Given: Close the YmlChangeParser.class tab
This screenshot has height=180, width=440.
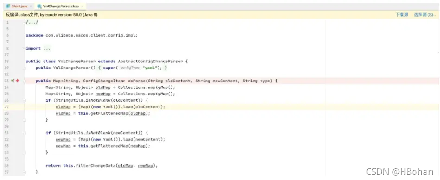Looking at the screenshot, I should [82, 6].
